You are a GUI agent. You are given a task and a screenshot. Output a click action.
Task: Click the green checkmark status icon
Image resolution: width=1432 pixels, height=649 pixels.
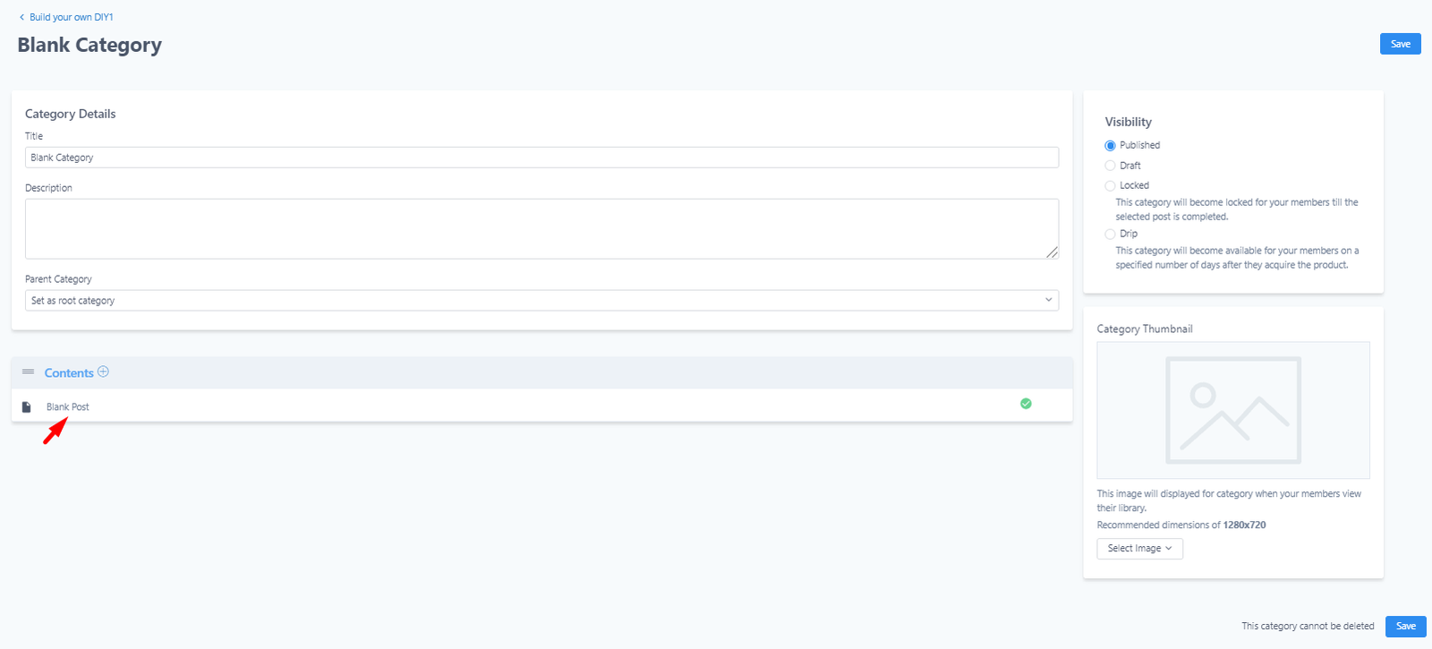(1026, 404)
